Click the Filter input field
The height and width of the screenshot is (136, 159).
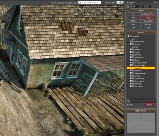(143, 101)
